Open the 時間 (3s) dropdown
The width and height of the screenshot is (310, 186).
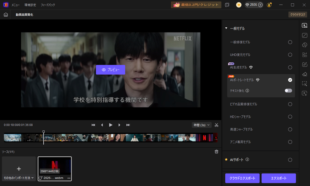click(201, 125)
